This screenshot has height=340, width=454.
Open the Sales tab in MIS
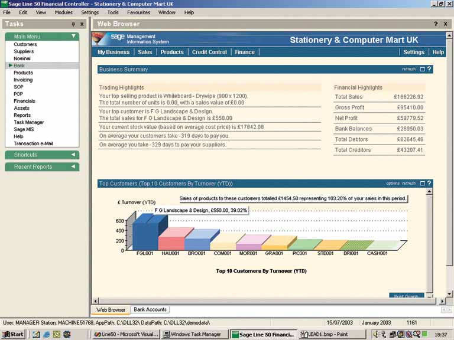[x=145, y=52]
